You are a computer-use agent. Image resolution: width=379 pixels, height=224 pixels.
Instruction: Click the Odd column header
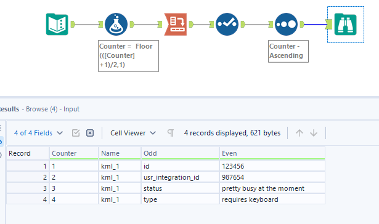180,153
